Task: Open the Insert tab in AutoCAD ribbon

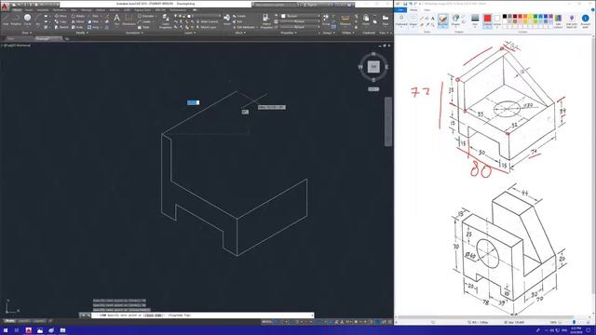Action: [29, 10]
